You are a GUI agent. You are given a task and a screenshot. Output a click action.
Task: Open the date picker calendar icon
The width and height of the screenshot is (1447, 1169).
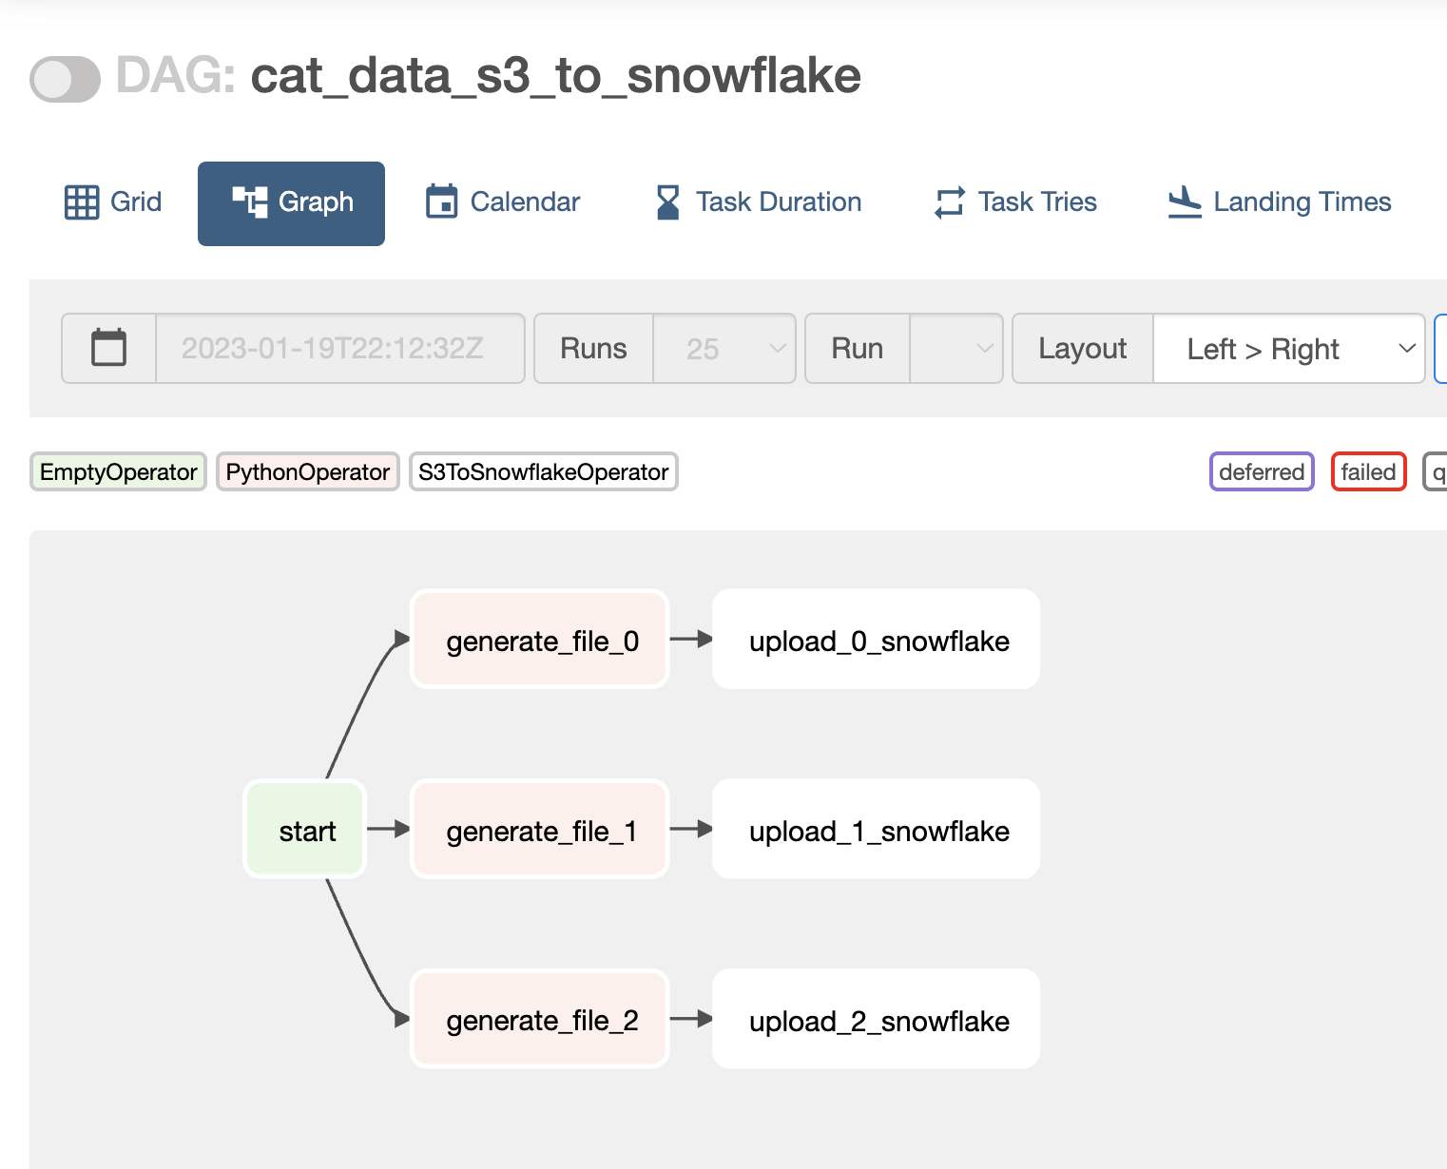pyautogui.click(x=107, y=348)
